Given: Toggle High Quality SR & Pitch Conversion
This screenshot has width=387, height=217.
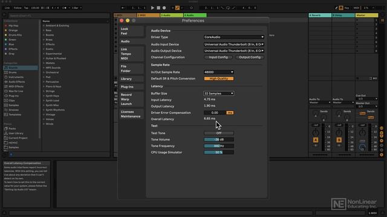Looking at the screenshot, I should pyautogui.click(x=219, y=78).
